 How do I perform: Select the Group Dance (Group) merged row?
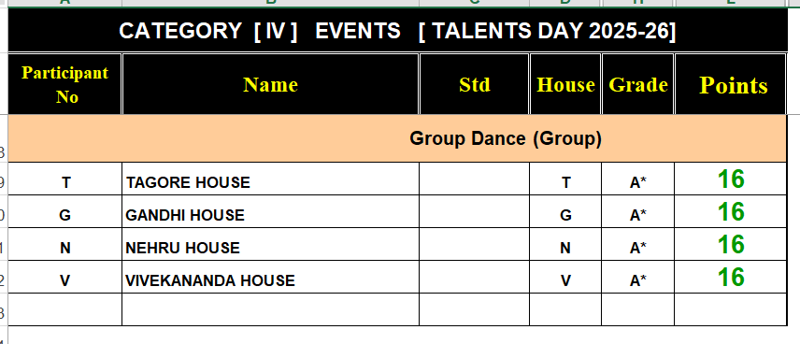point(397,138)
